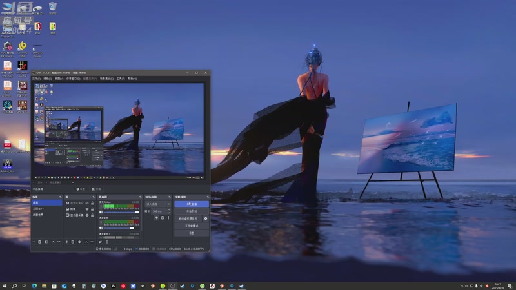Click Start Virtual Camera button
516x290 pixels.
[x=188, y=218]
